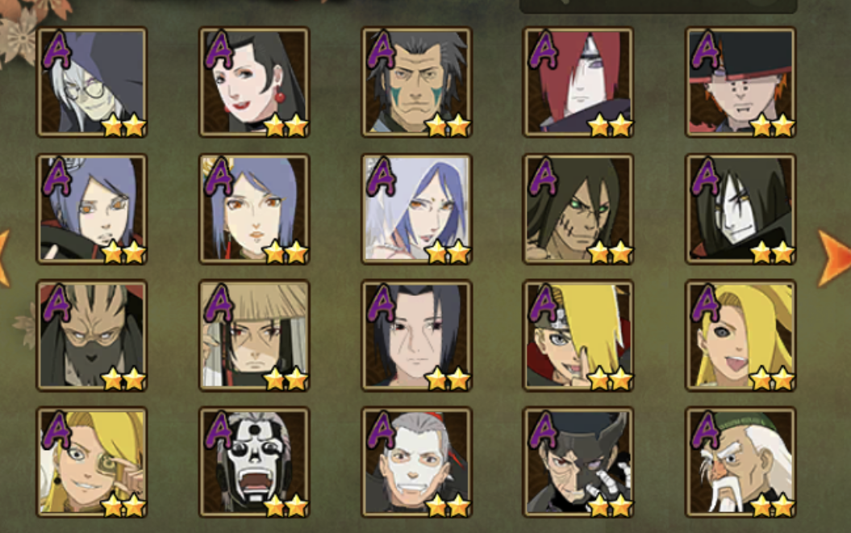Go to next page with orange arrow

pos(833,258)
